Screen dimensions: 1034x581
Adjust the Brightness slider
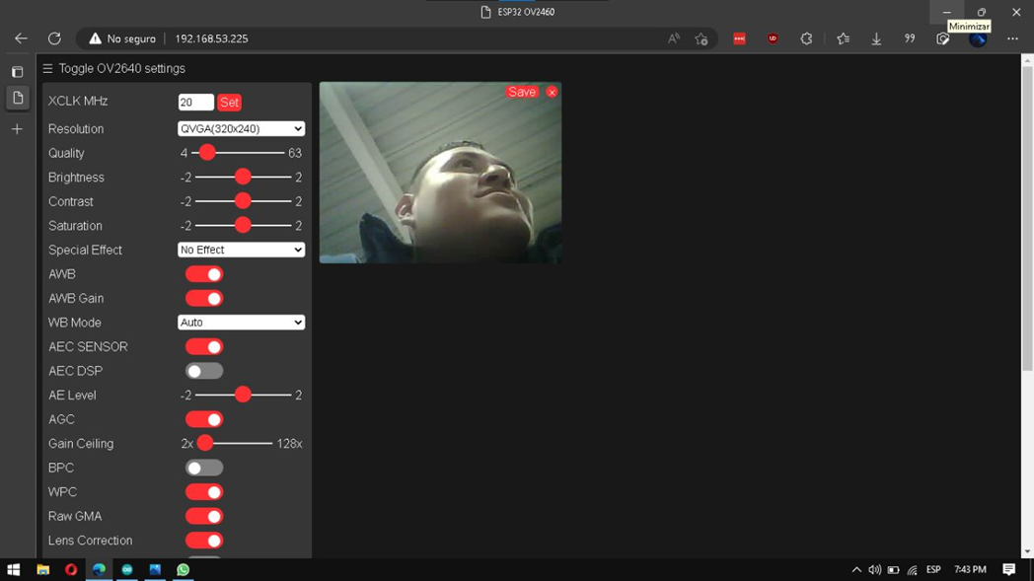(x=243, y=177)
